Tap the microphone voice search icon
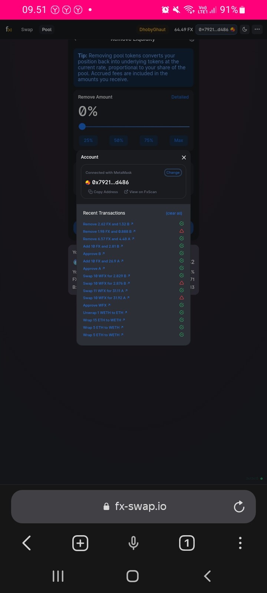 133,543
